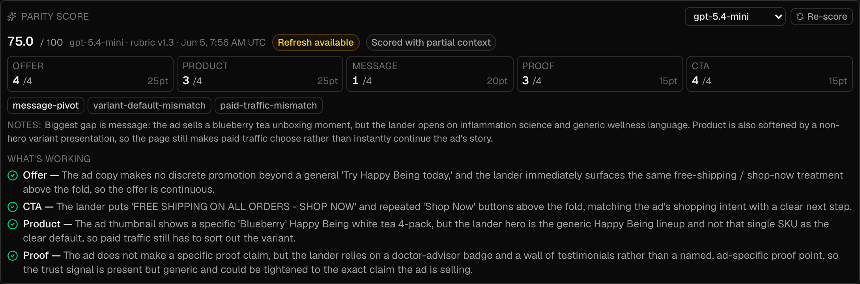The height and width of the screenshot is (284, 860).
Task: Select the MESSAGE score card
Action: click(x=430, y=74)
